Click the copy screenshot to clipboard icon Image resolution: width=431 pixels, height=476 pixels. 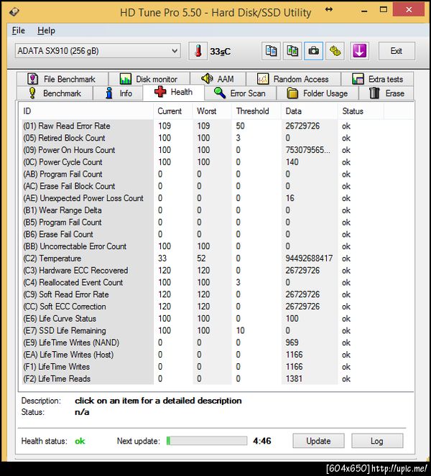point(292,51)
